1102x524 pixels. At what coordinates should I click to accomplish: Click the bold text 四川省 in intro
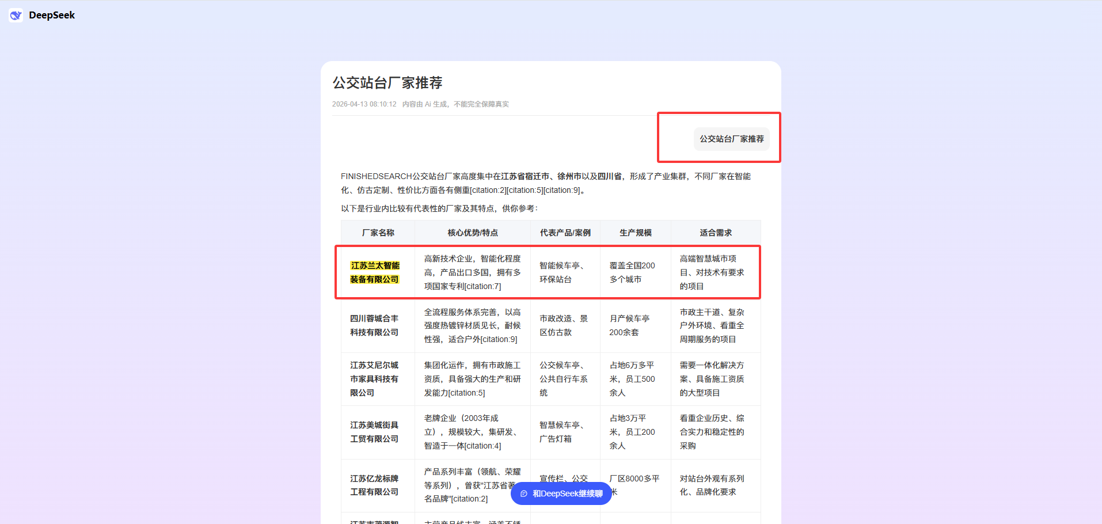coord(610,176)
